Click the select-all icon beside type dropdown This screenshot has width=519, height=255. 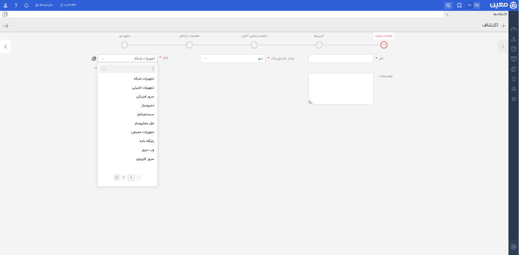coord(94,58)
